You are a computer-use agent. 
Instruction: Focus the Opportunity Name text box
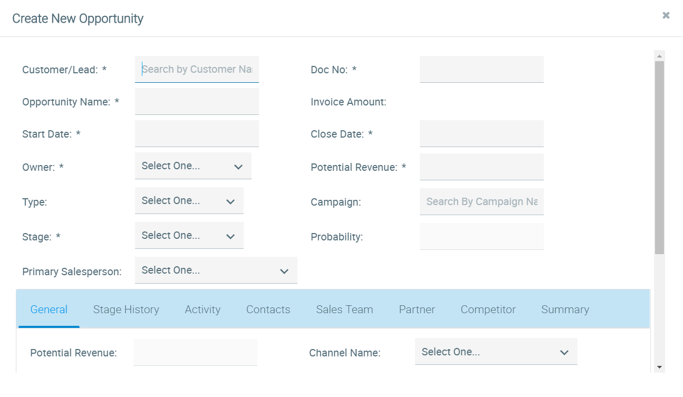click(x=197, y=102)
